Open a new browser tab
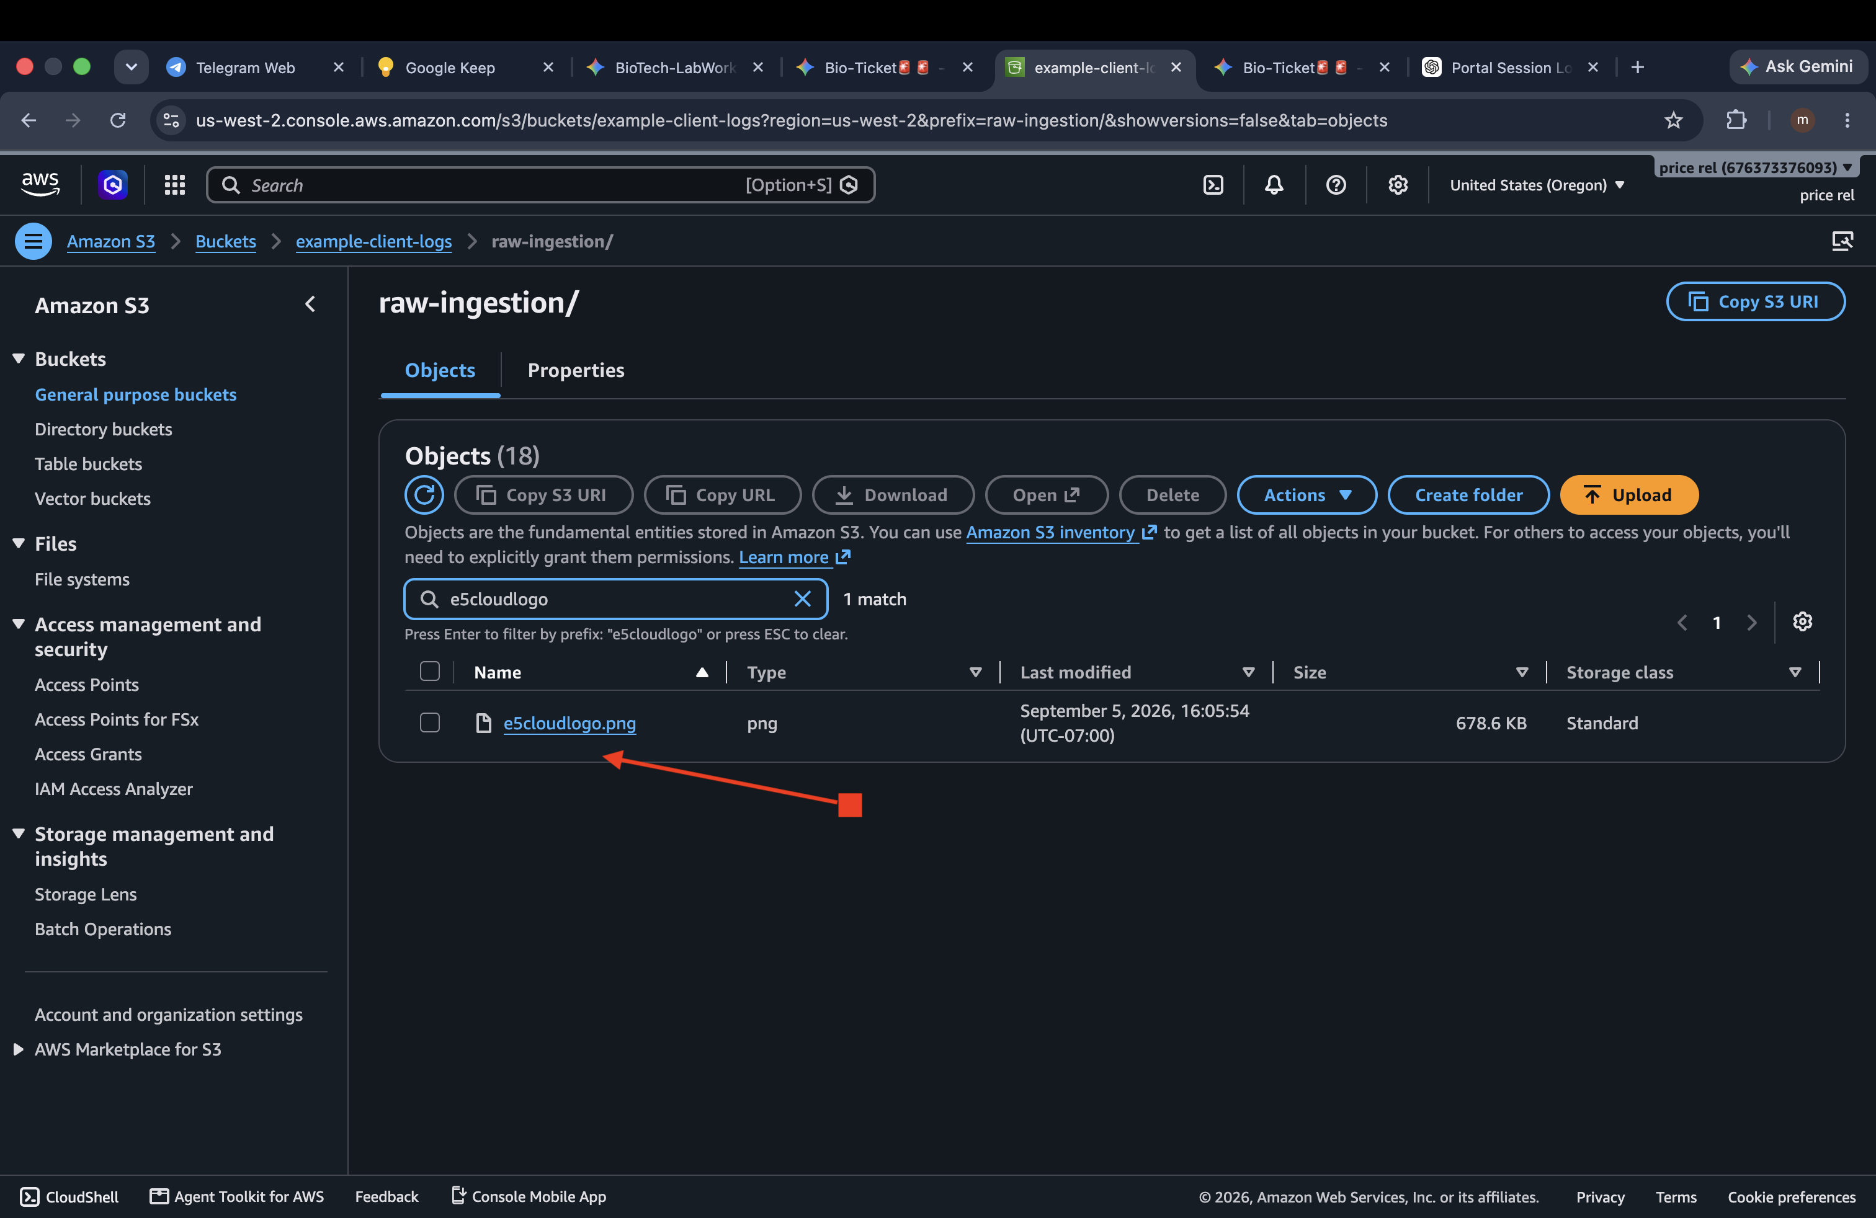The width and height of the screenshot is (1876, 1218). (1637, 67)
